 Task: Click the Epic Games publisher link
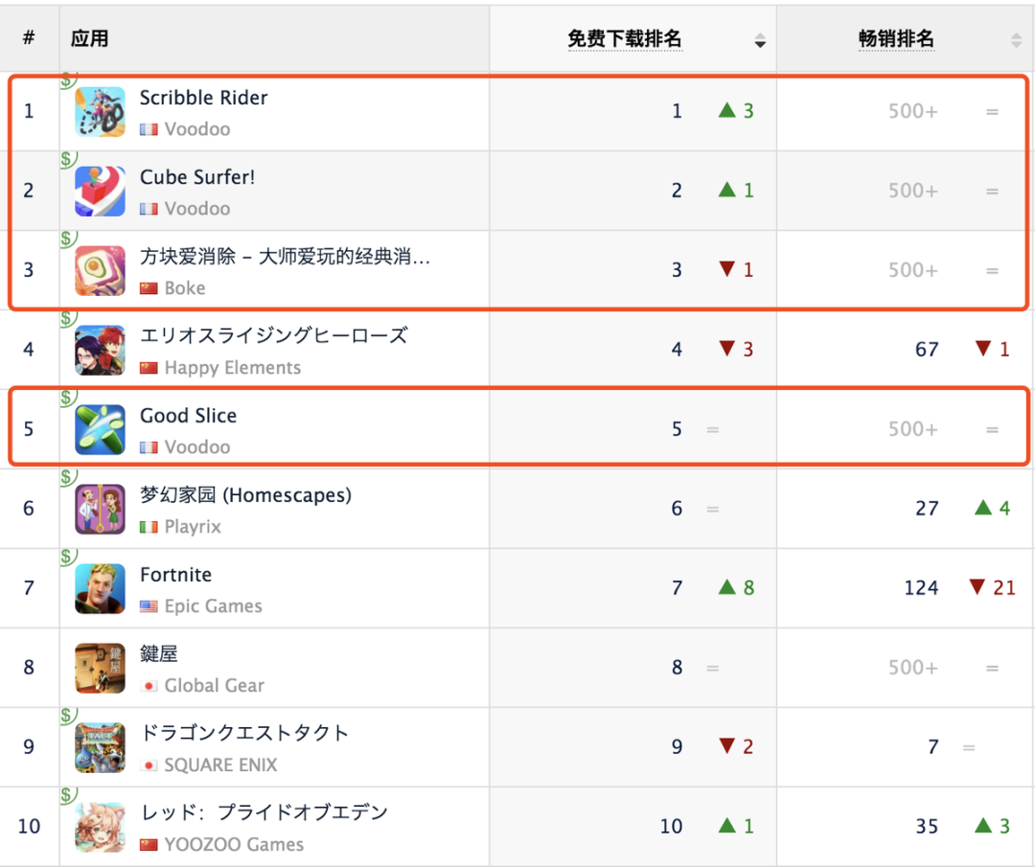tap(213, 605)
